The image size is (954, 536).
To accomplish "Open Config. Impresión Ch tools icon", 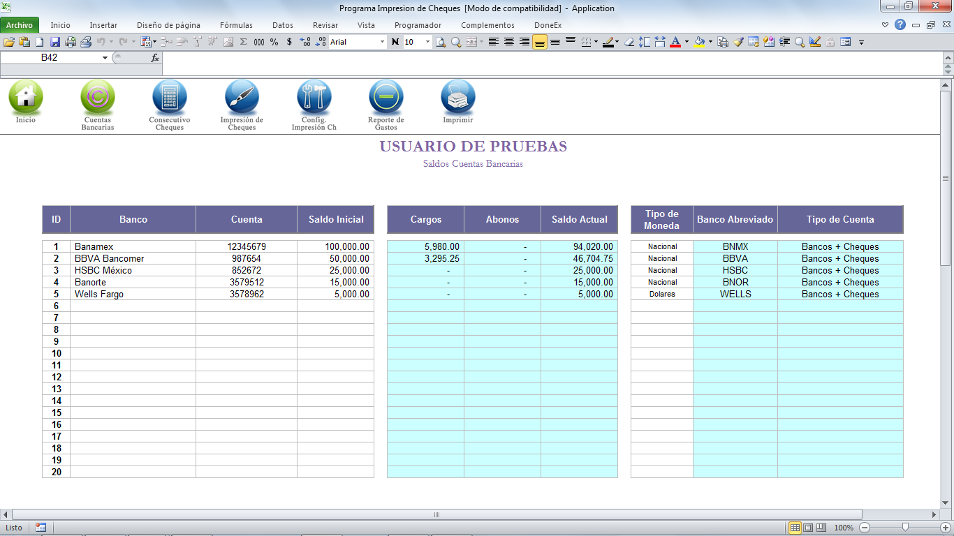I will 314,97.
